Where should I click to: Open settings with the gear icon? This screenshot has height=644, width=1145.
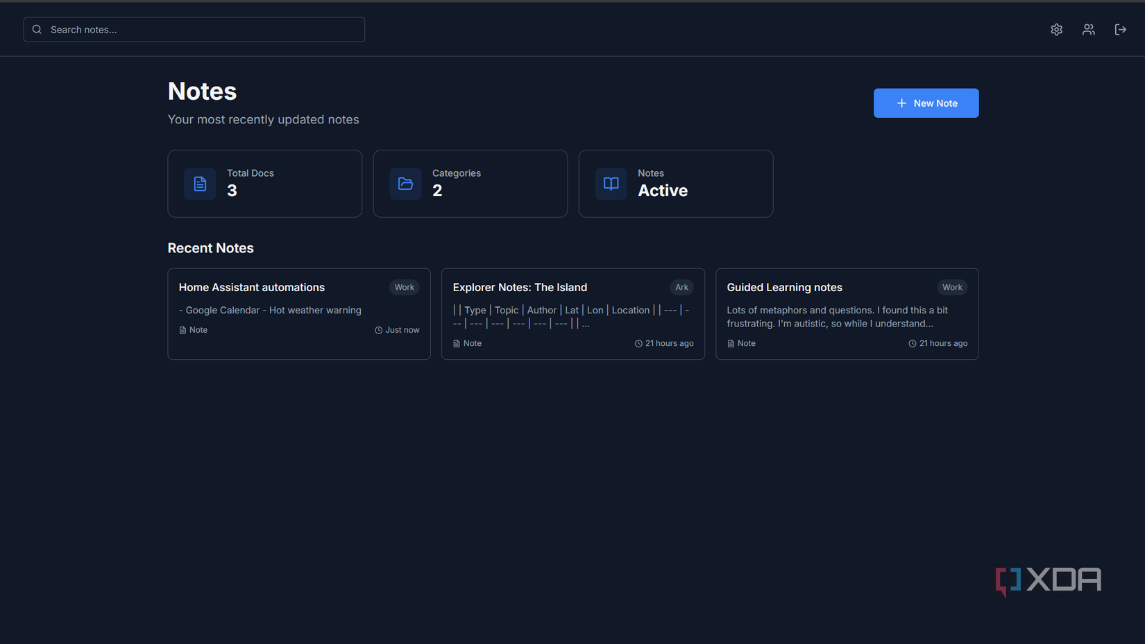[1056, 29]
